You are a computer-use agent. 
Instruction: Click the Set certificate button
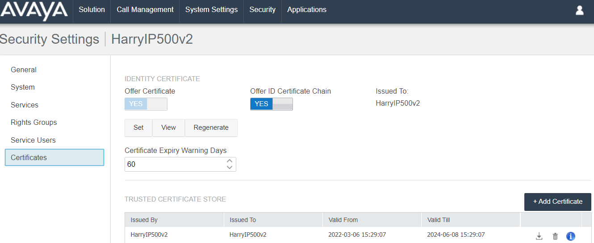[138, 128]
